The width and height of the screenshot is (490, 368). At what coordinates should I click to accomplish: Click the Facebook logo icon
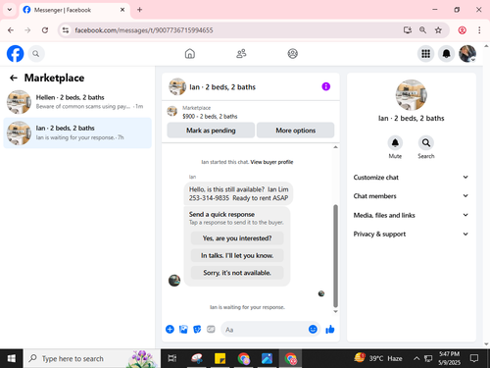[16, 54]
